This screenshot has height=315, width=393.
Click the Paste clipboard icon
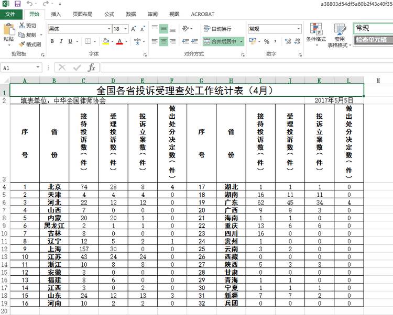click(x=9, y=29)
